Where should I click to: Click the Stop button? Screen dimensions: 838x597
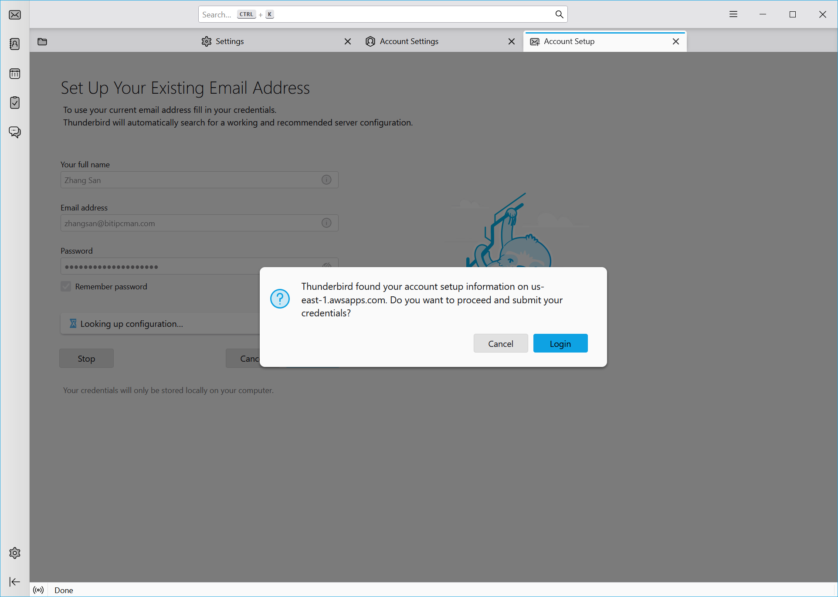coord(86,358)
